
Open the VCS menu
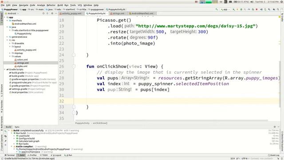[x=80, y=5]
